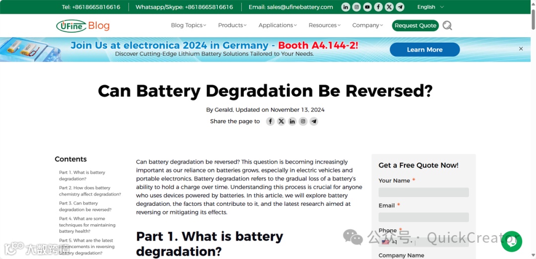Go to Part 1 What is battery degradation
This screenshot has width=536, height=259.
point(82,176)
